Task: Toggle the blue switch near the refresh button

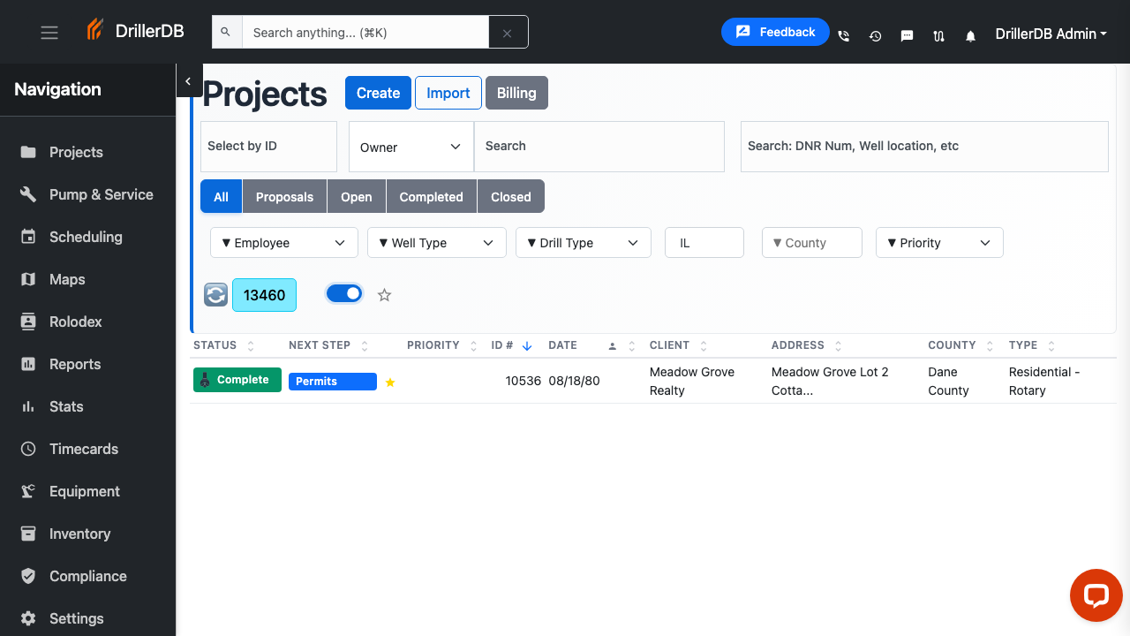Action: pos(344,292)
